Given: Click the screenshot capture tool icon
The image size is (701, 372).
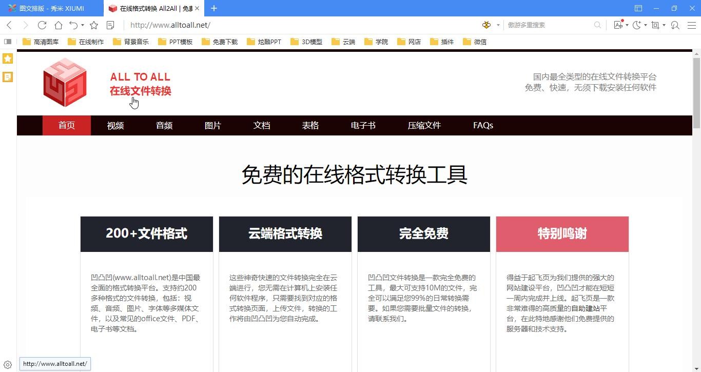Looking at the screenshot, I should coord(655,25).
